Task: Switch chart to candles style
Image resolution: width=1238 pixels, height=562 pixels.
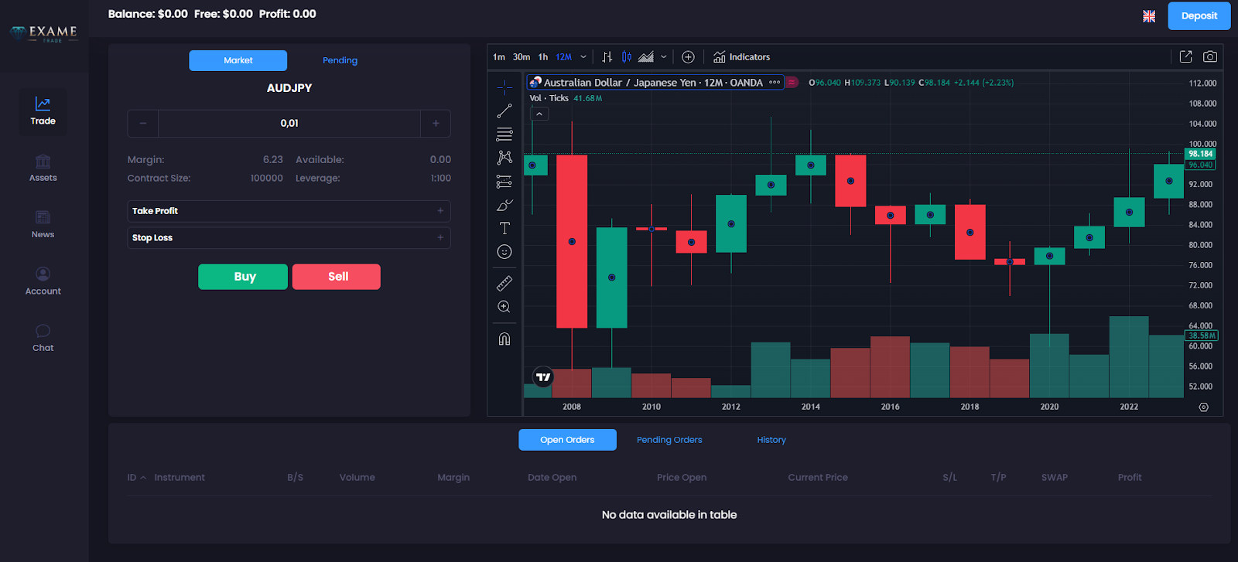Action: 627,57
